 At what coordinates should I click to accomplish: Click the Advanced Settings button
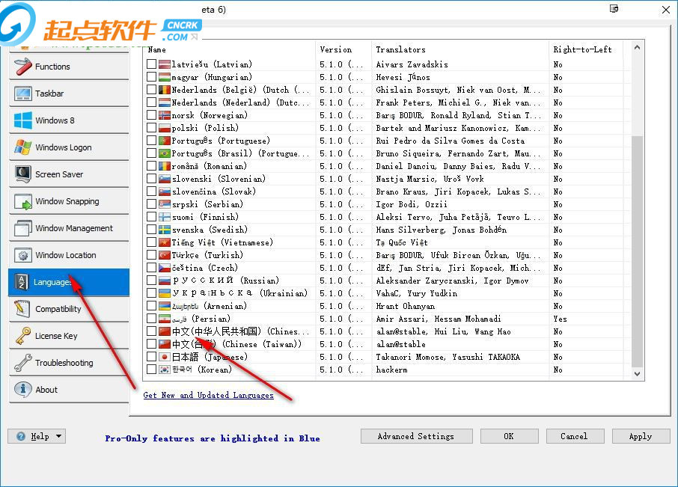tap(416, 436)
